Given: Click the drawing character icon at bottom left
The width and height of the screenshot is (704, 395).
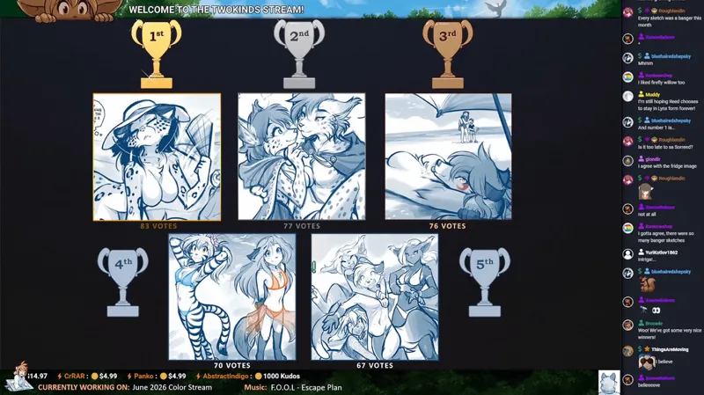Looking at the screenshot, I should [x=20, y=377].
